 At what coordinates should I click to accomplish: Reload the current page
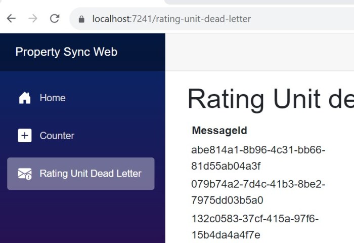[x=55, y=19]
